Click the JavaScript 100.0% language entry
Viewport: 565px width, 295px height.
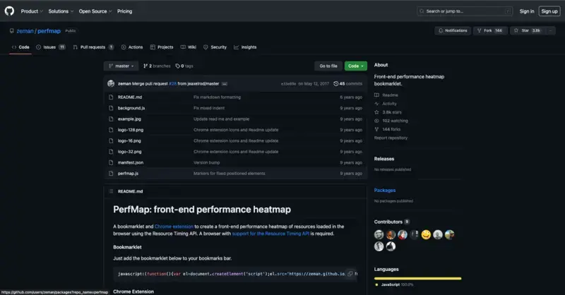click(x=394, y=284)
